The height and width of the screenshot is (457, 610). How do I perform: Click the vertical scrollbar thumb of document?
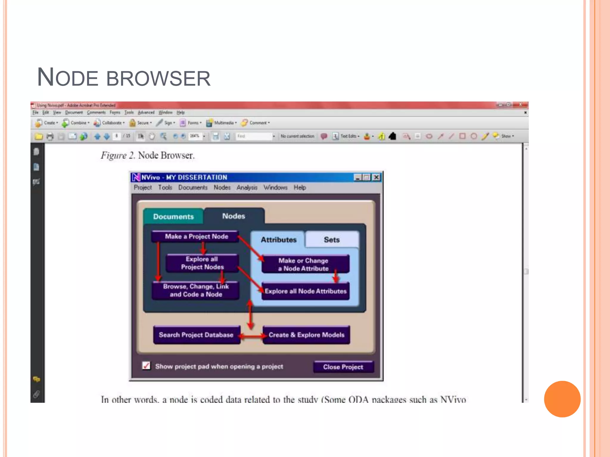[x=526, y=271]
